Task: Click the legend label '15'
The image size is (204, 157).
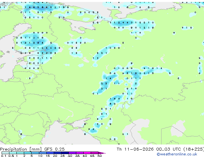Action: (48, 156)
